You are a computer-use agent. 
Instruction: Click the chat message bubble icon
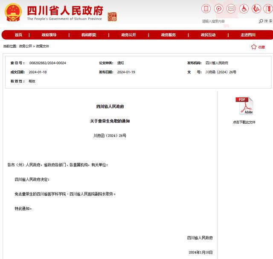[231, 9]
